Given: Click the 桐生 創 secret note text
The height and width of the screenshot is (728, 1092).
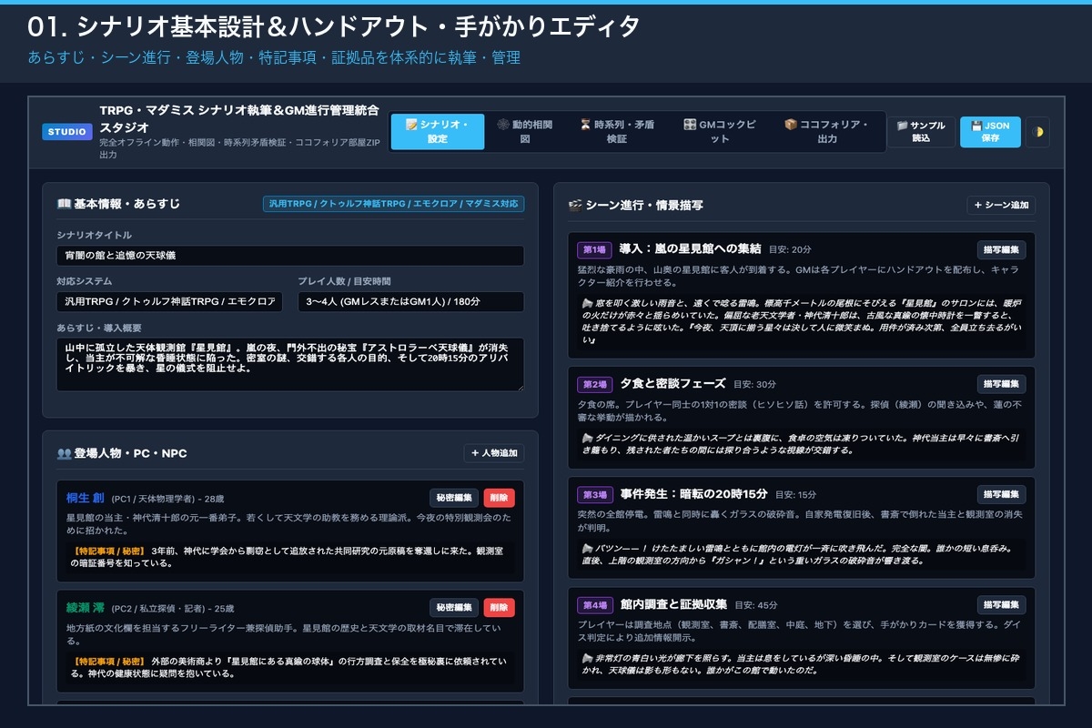Looking at the screenshot, I should pos(290,557).
